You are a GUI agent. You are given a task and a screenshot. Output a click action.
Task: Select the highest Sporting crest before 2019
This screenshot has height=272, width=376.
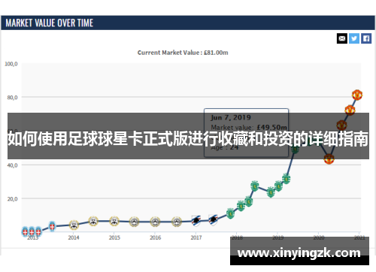255,186
